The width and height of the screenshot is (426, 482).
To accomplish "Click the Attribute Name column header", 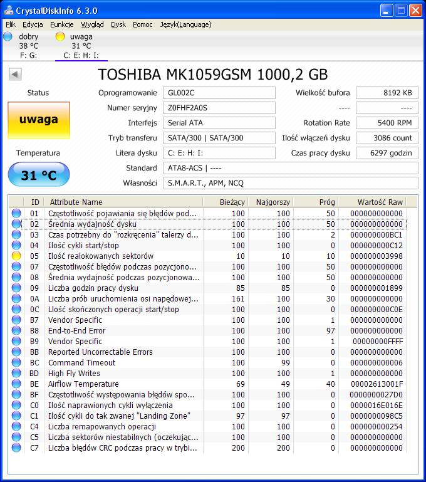I will (123, 202).
